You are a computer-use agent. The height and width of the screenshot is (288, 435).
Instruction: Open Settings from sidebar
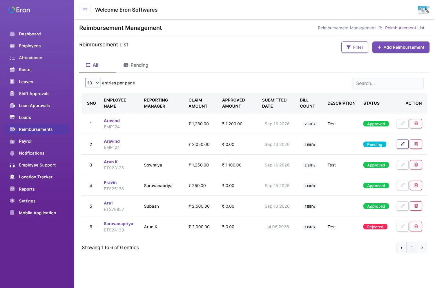tap(37, 201)
